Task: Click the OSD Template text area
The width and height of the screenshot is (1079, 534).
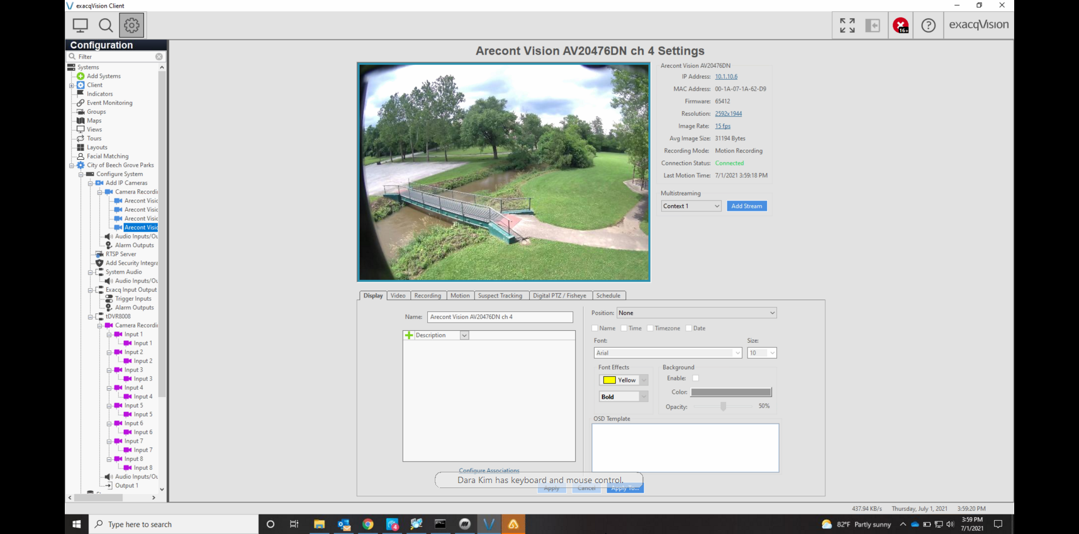Action: coord(685,448)
